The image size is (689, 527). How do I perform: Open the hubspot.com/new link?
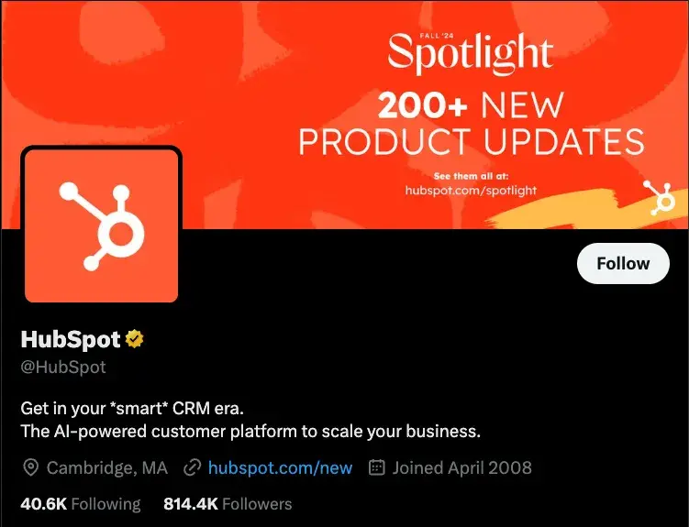click(x=280, y=467)
